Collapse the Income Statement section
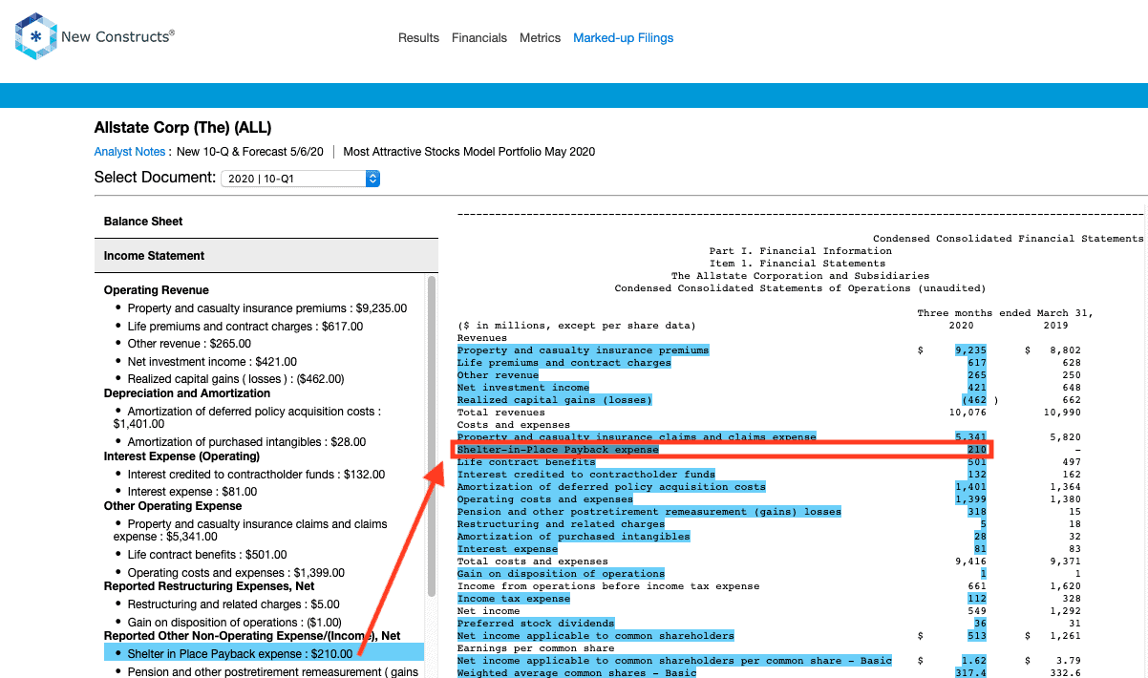 point(266,256)
